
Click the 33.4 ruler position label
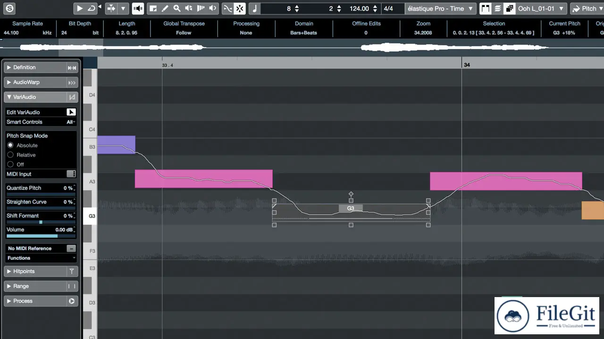point(168,65)
